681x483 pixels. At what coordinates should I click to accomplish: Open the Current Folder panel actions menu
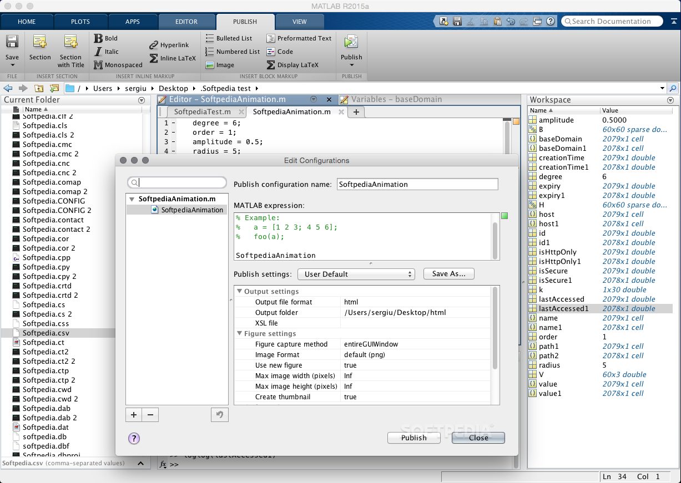click(x=142, y=100)
